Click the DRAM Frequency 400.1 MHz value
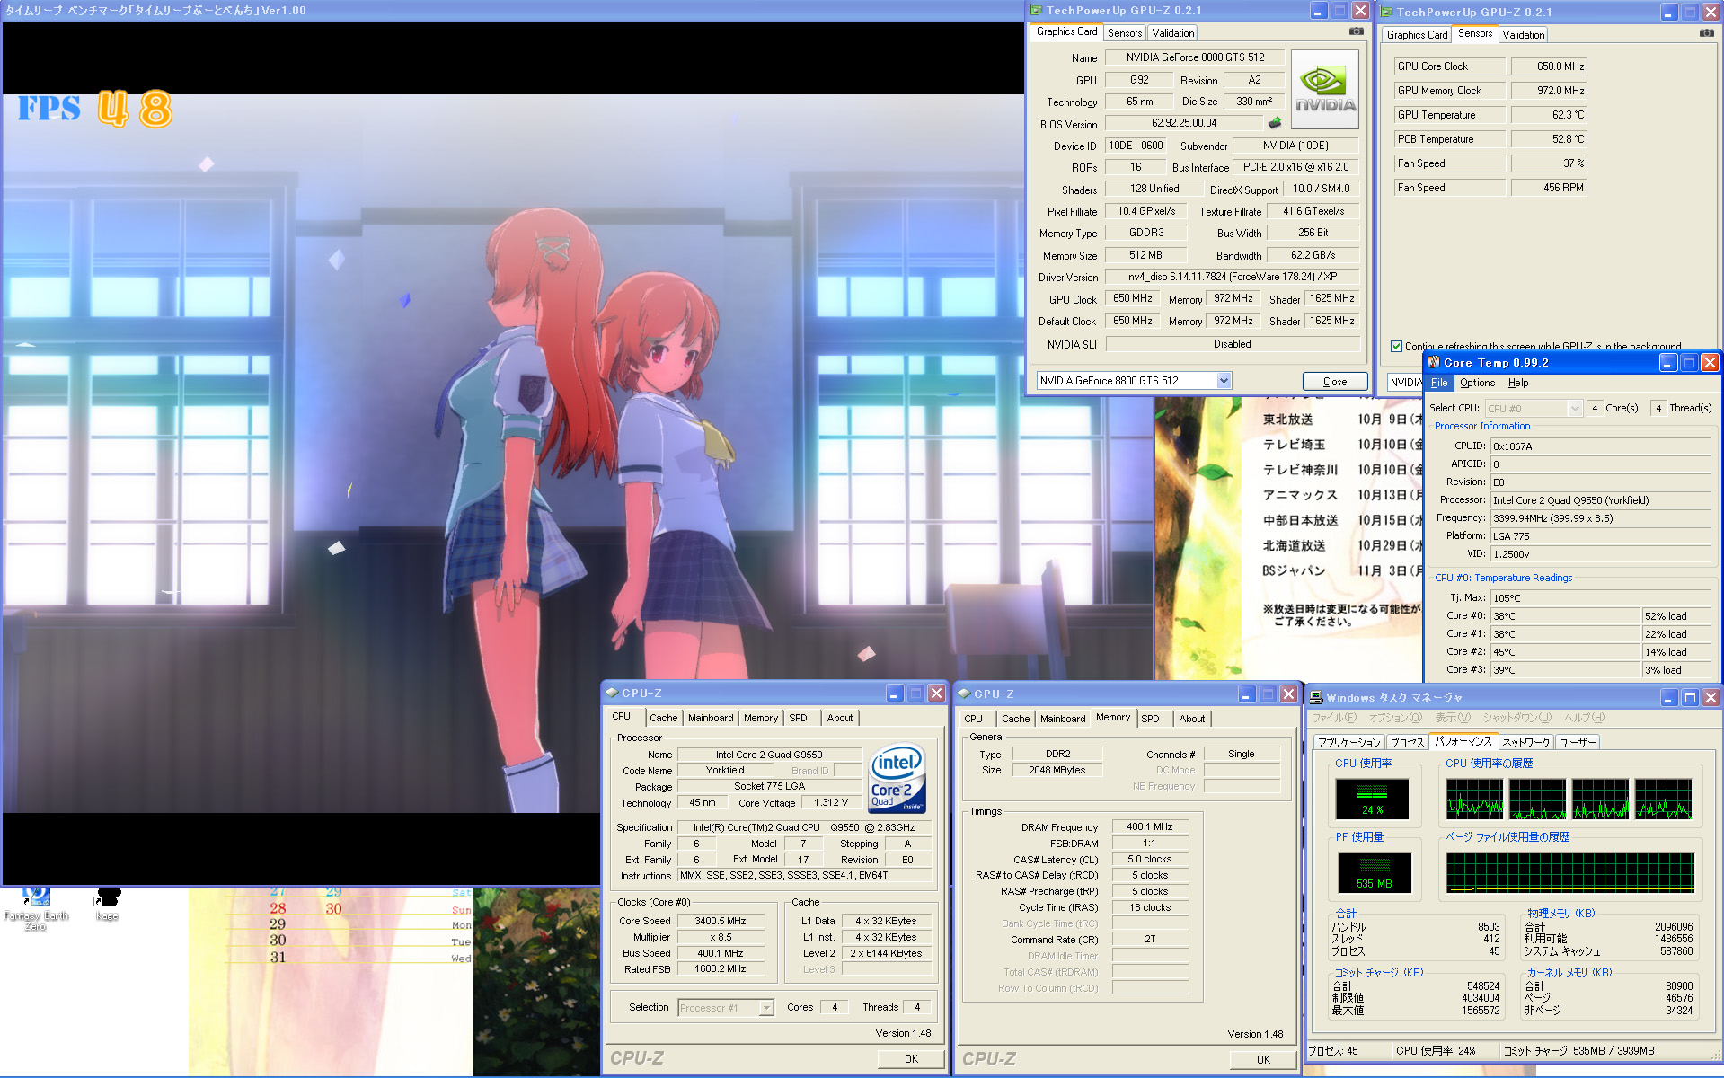This screenshot has width=1724, height=1078. (x=1150, y=826)
